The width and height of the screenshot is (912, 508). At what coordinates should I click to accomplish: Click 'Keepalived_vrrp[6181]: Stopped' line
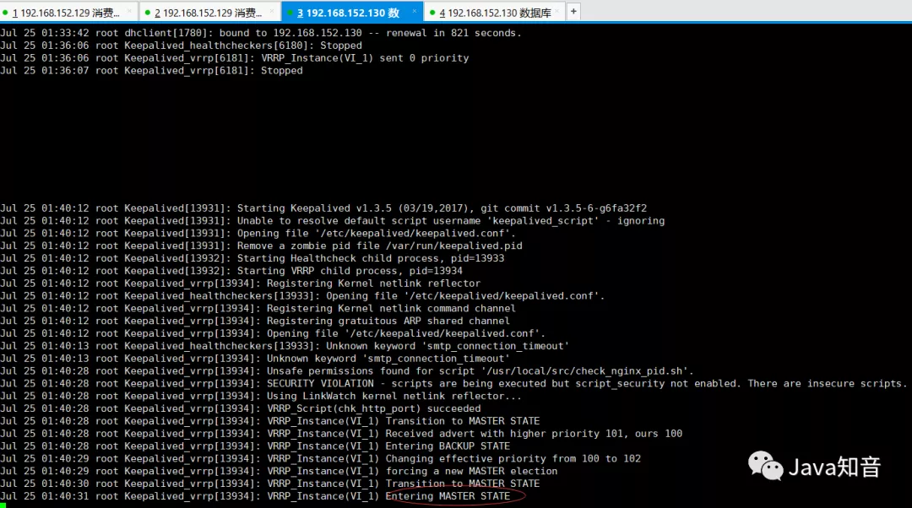click(151, 70)
